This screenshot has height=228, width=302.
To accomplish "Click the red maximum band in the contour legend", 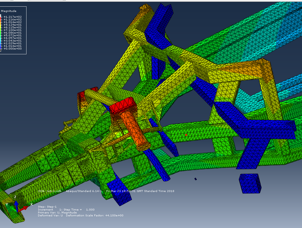I will pyautogui.click(x=2, y=18).
